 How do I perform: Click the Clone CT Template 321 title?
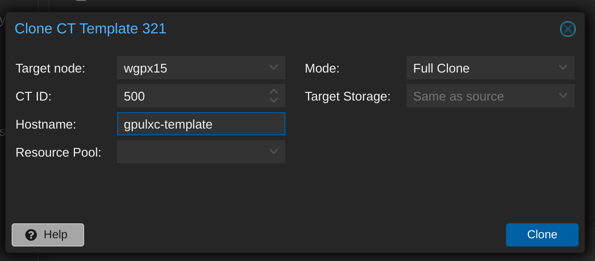90,29
